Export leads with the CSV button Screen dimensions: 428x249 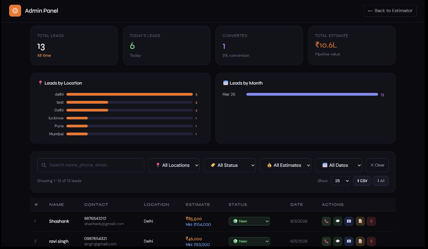pos(362,181)
